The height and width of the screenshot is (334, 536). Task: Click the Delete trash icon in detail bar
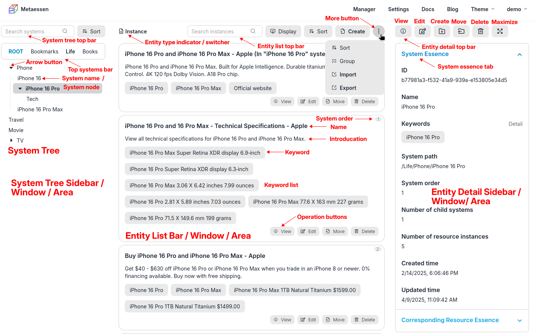click(x=480, y=32)
